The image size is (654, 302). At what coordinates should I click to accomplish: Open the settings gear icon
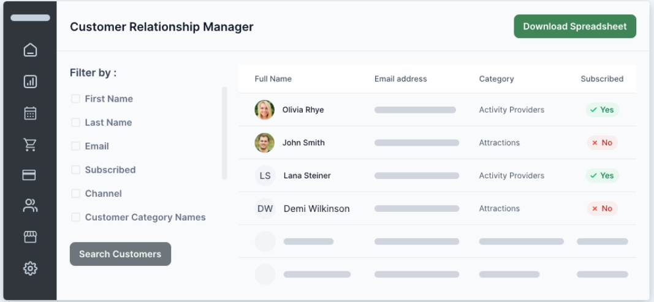30,268
